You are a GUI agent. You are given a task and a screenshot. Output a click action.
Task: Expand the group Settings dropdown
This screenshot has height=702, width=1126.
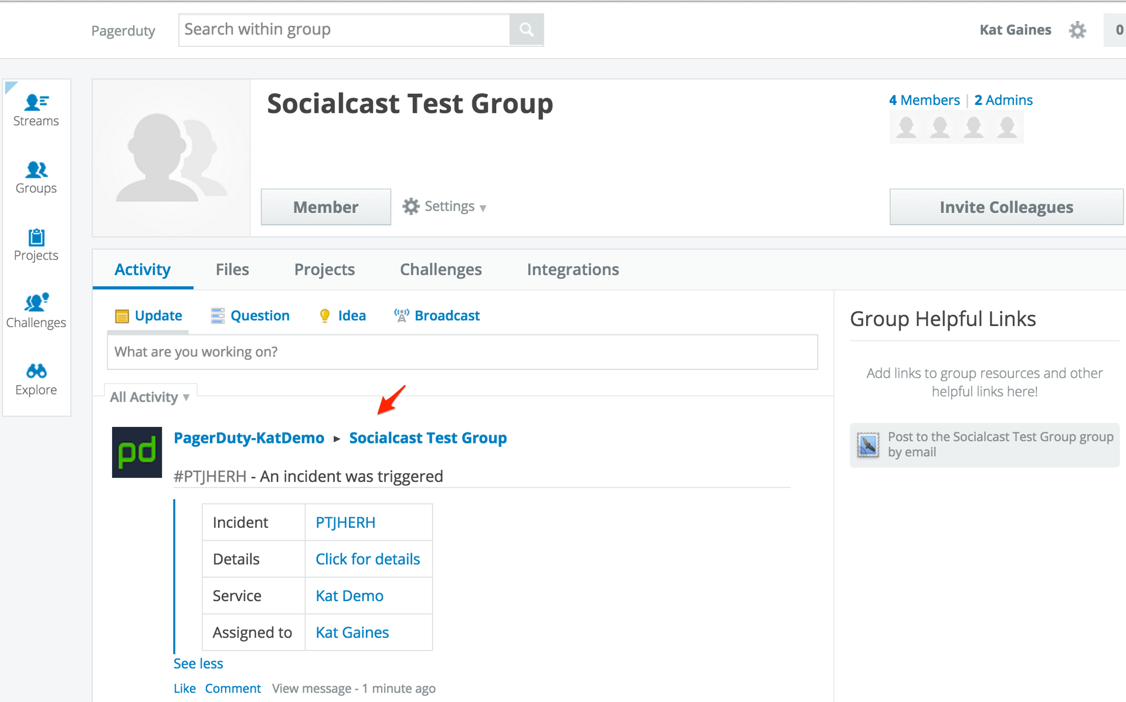445,206
